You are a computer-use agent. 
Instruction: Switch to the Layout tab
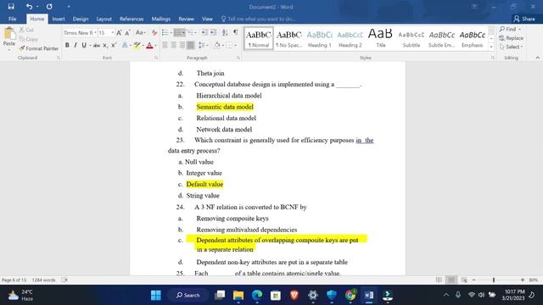point(104,19)
